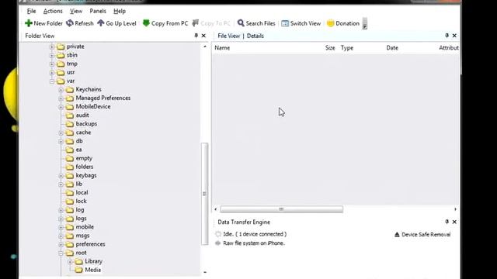
Task: Click file list scroll right arrow
Action: (x=455, y=209)
